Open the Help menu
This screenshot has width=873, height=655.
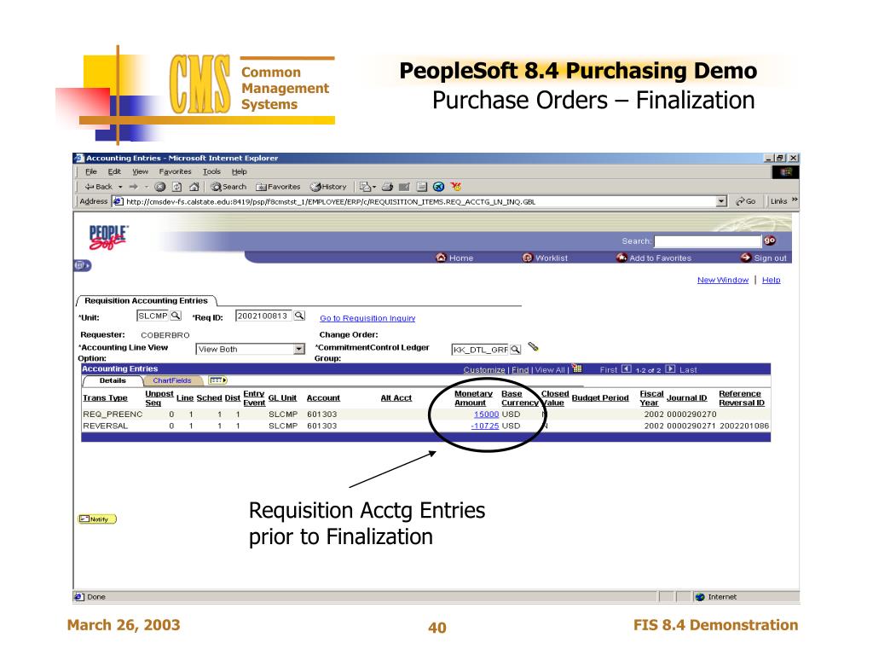239,171
